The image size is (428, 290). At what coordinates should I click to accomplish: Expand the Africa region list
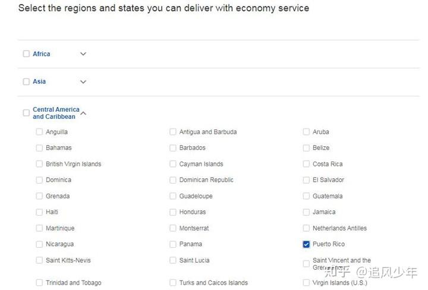tap(83, 54)
